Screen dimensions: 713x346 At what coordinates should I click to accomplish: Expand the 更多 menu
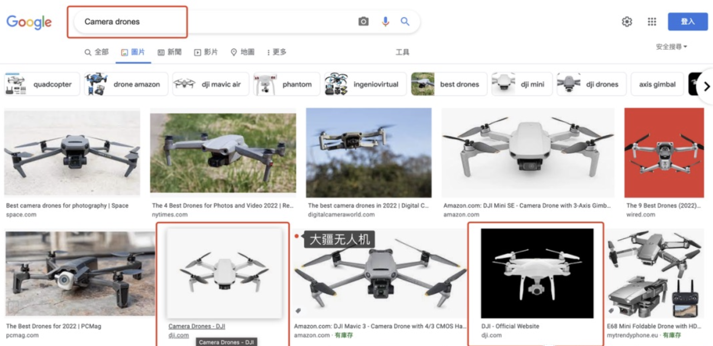276,52
